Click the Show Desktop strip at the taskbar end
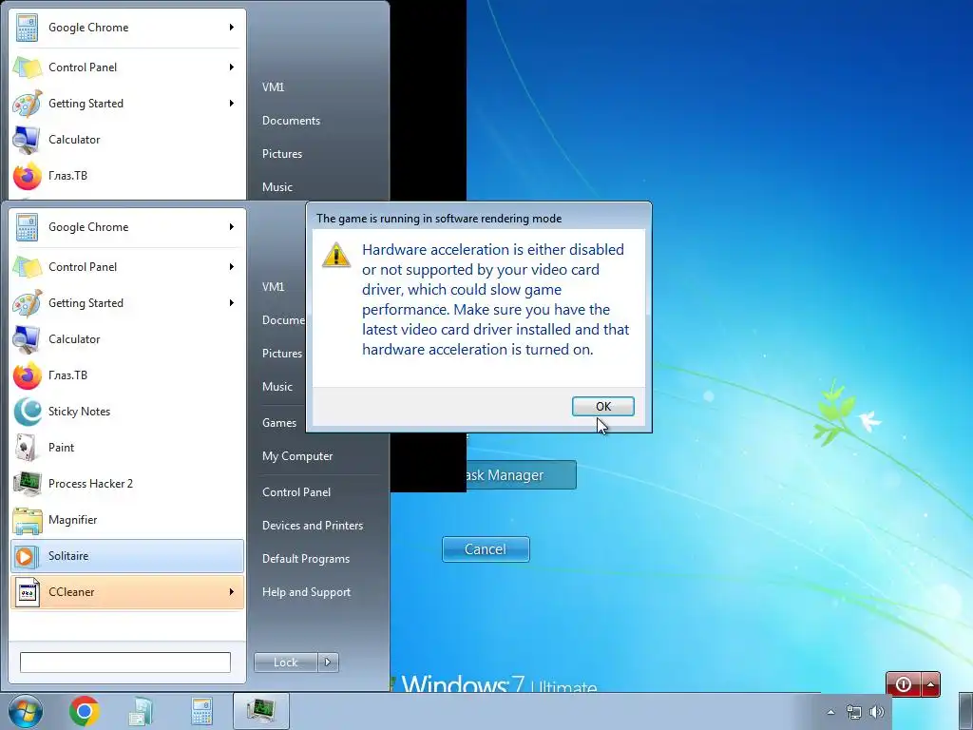 click(x=965, y=711)
